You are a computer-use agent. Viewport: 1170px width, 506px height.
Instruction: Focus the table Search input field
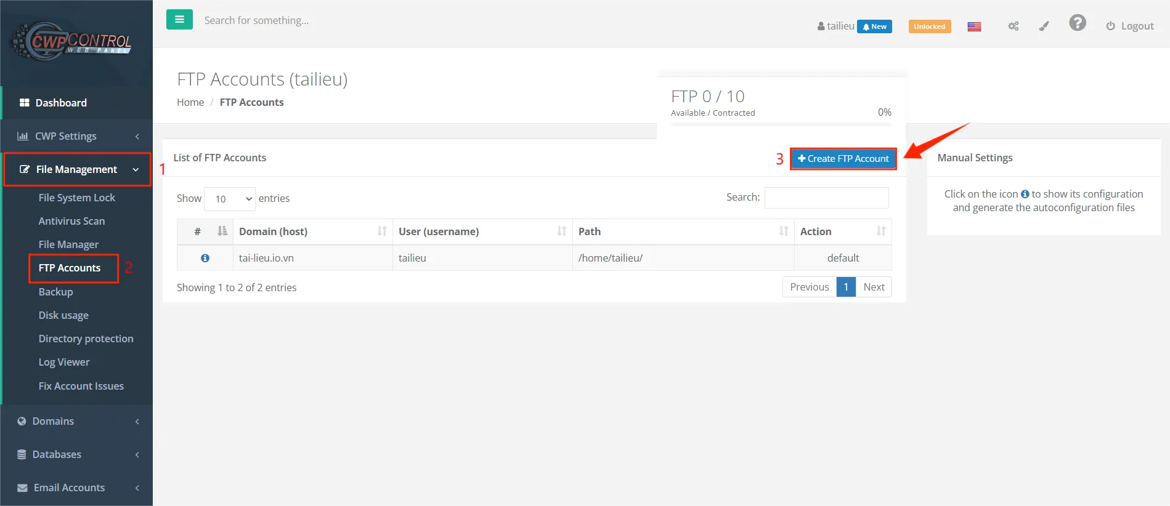826,198
